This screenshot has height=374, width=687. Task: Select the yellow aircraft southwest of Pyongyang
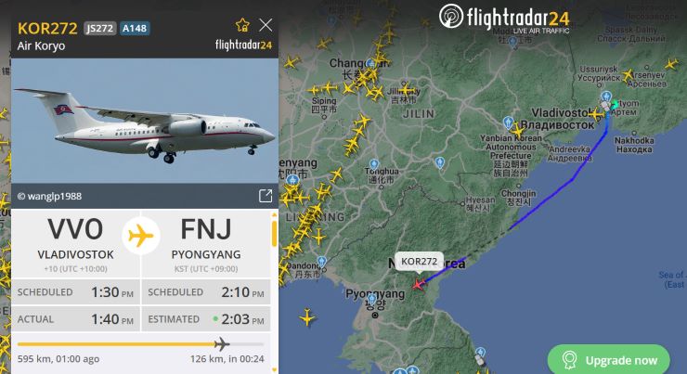click(307, 317)
